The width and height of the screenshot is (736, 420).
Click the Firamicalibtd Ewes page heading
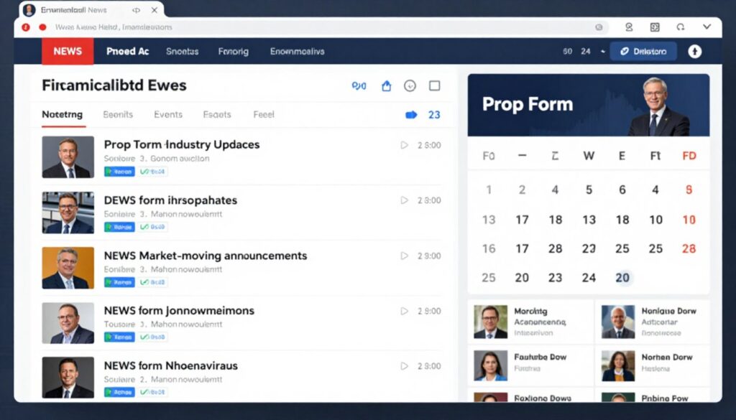tap(114, 85)
